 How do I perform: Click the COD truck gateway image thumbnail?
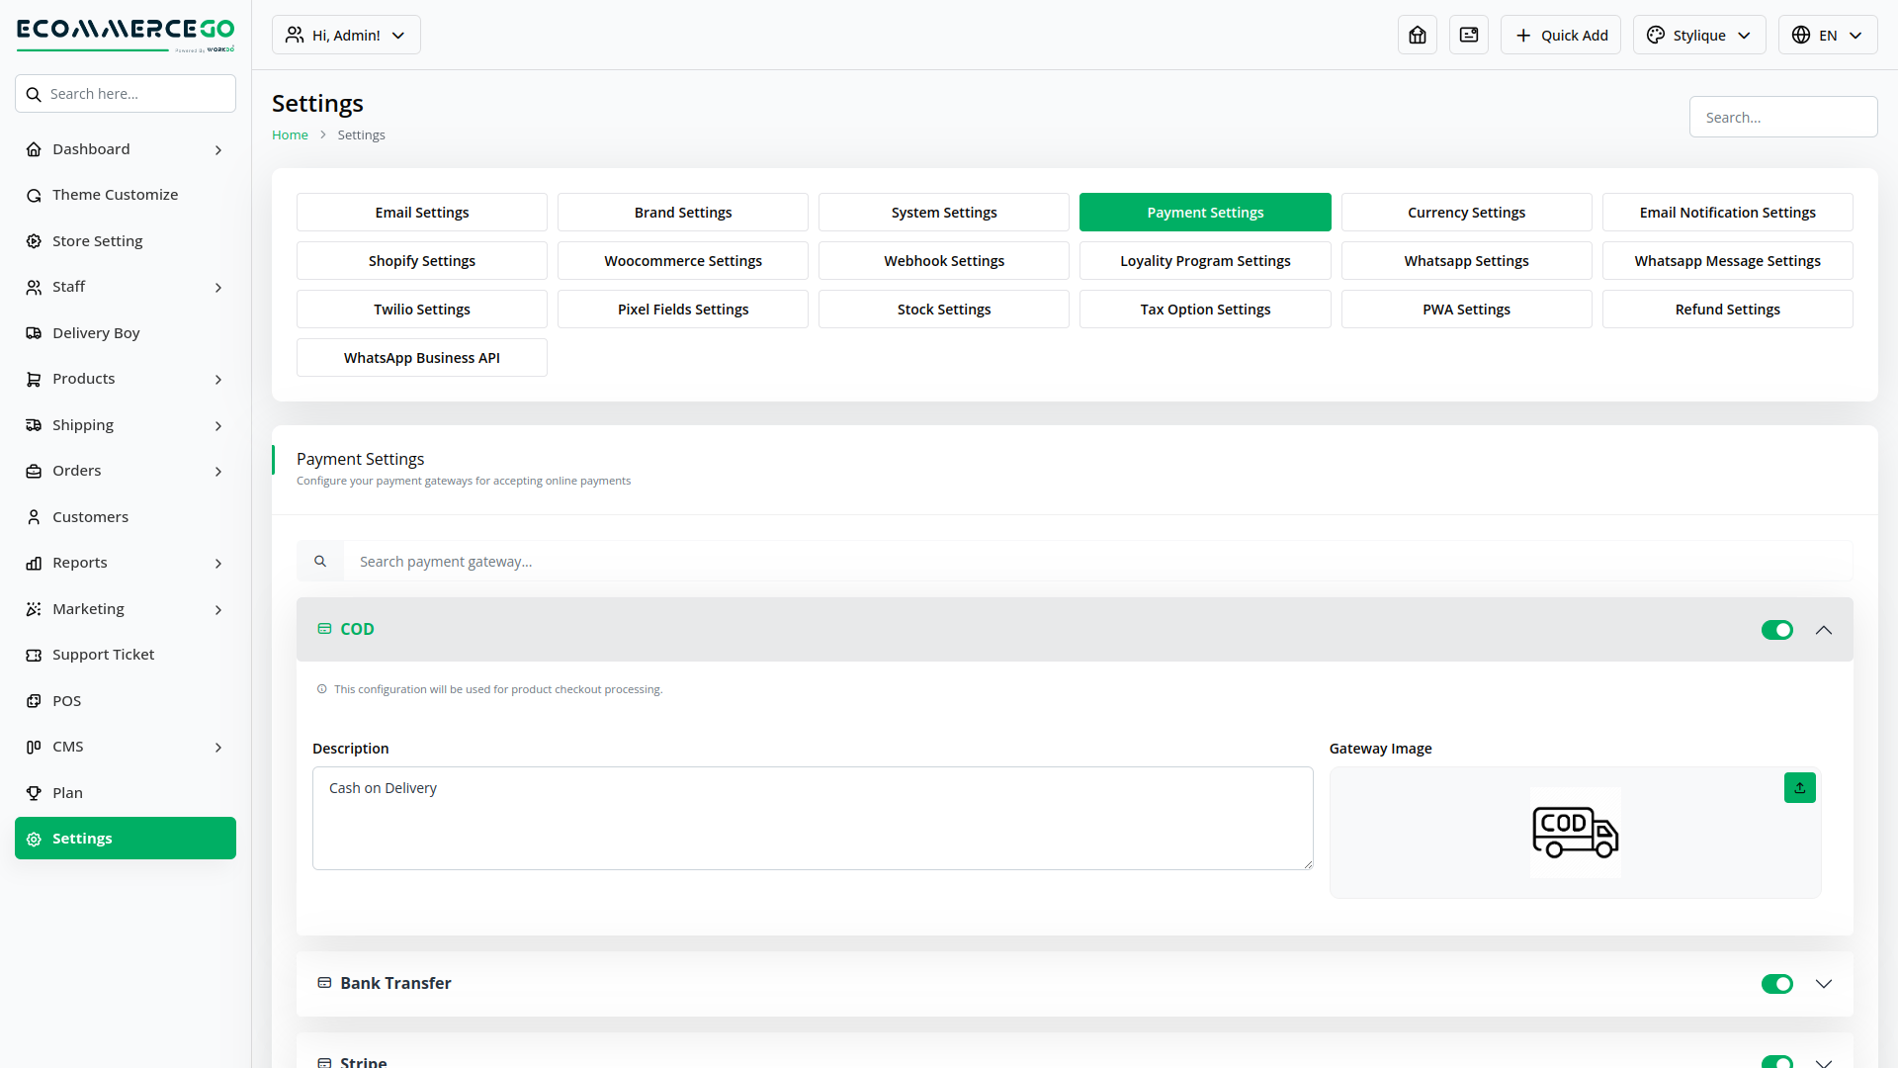(1575, 833)
